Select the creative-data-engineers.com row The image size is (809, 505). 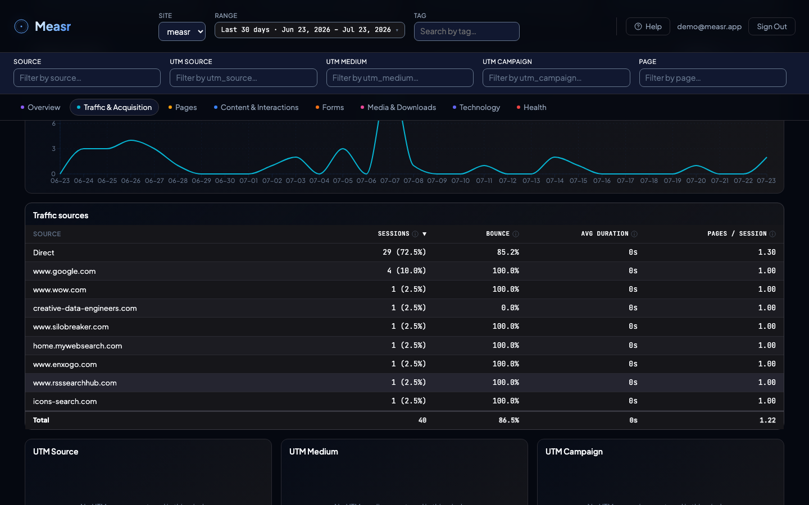coord(404,308)
